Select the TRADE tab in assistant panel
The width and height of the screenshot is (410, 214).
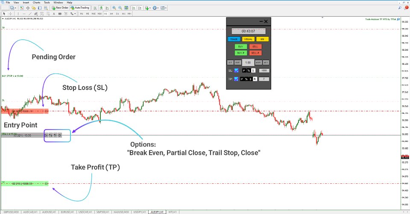point(234,39)
